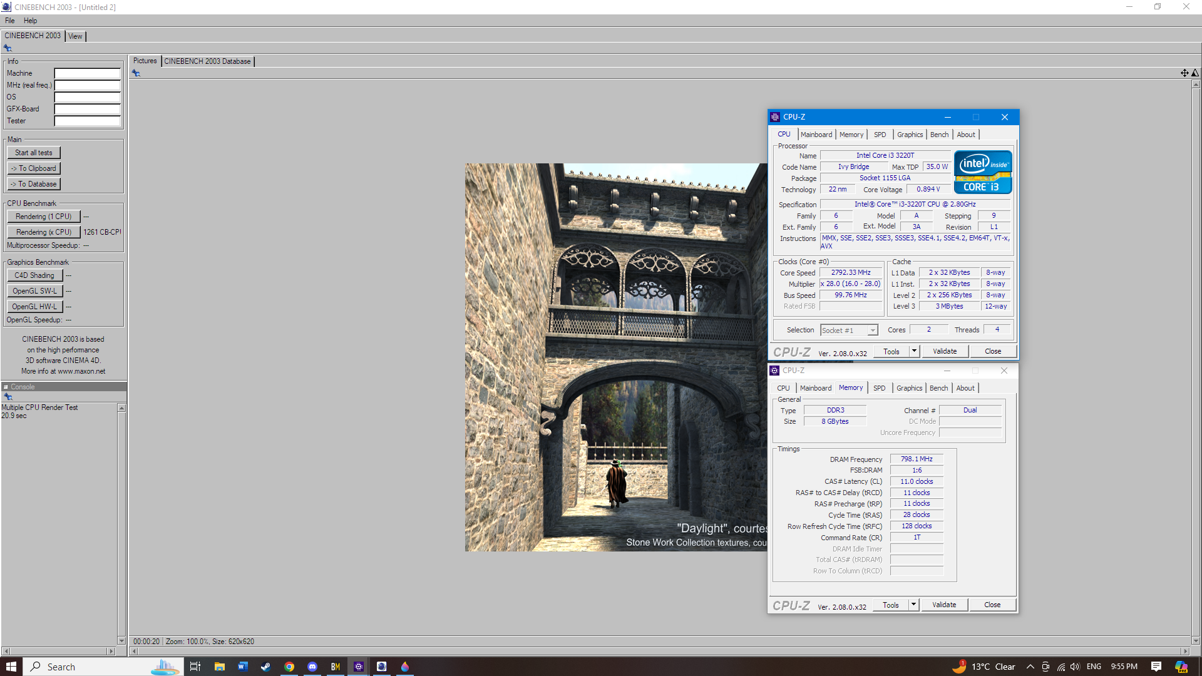1202x676 pixels.
Task: Click the pushpin icon under the Pictures tab
Action: point(136,73)
